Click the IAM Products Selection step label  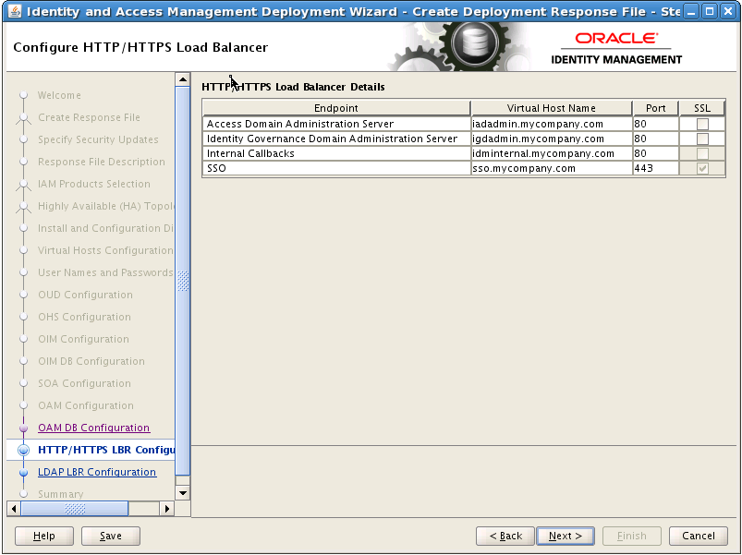[x=93, y=184]
